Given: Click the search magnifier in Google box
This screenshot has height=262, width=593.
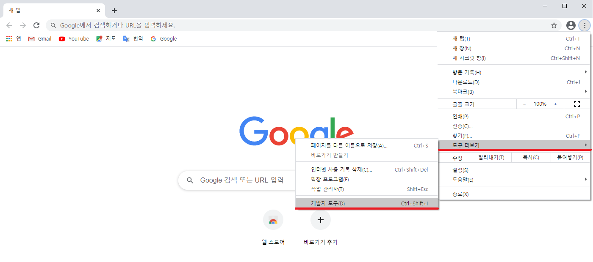Looking at the screenshot, I should 191,180.
